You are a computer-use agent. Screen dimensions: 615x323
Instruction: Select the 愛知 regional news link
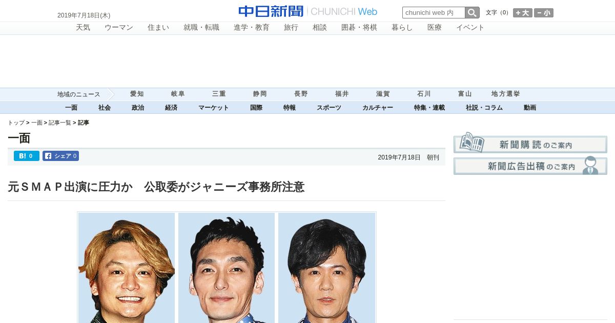pos(137,94)
